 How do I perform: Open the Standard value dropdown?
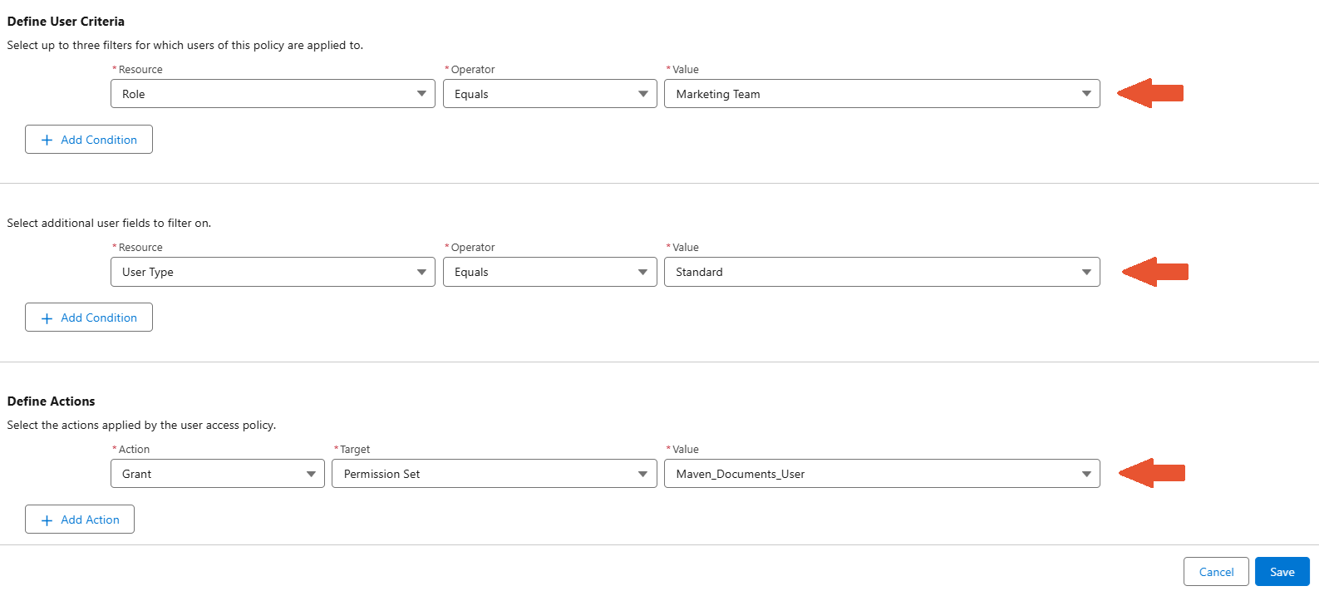pyautogui.click(x=882, y=272)
